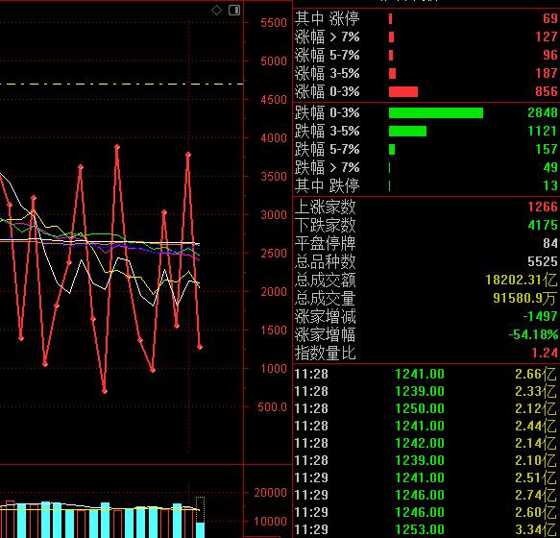Select the 指数量比 label
Image resolution: width=560 pixels, height=538 pixels.
pyautogui.click(x=325, y=353)
